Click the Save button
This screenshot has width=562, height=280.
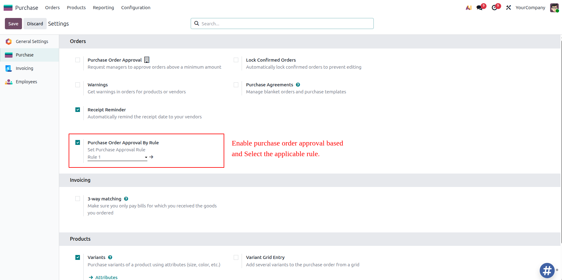[13, 23]
